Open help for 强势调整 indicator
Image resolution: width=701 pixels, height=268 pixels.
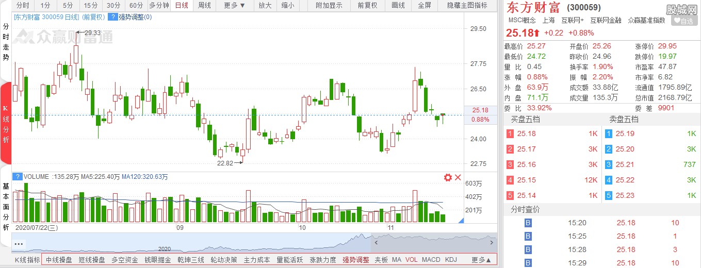113,17
